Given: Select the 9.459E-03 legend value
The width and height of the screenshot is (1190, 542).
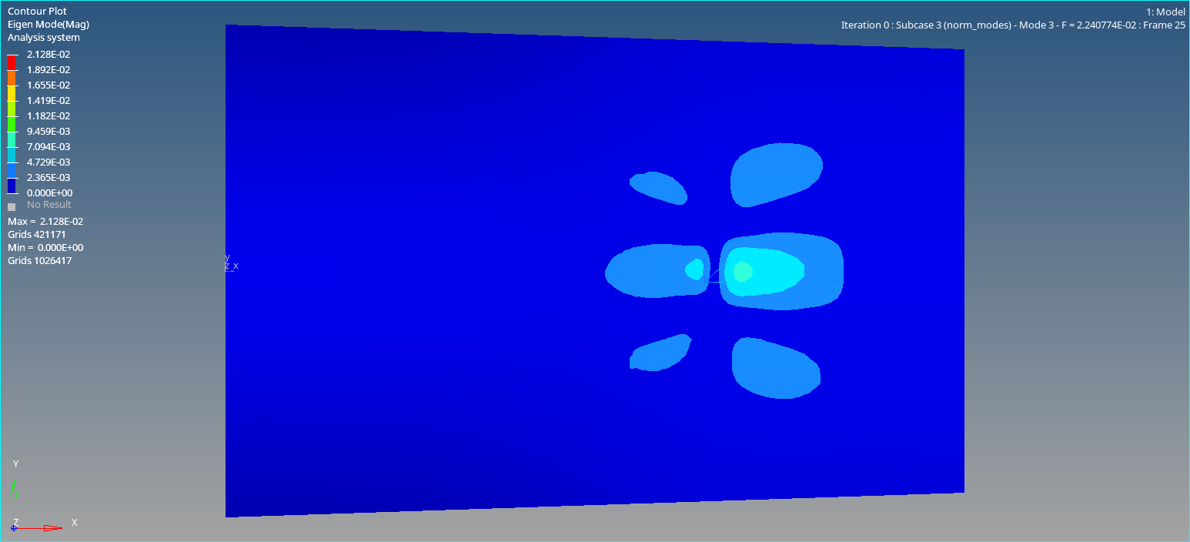Looking at the screenshot, I should pos(48,132).
